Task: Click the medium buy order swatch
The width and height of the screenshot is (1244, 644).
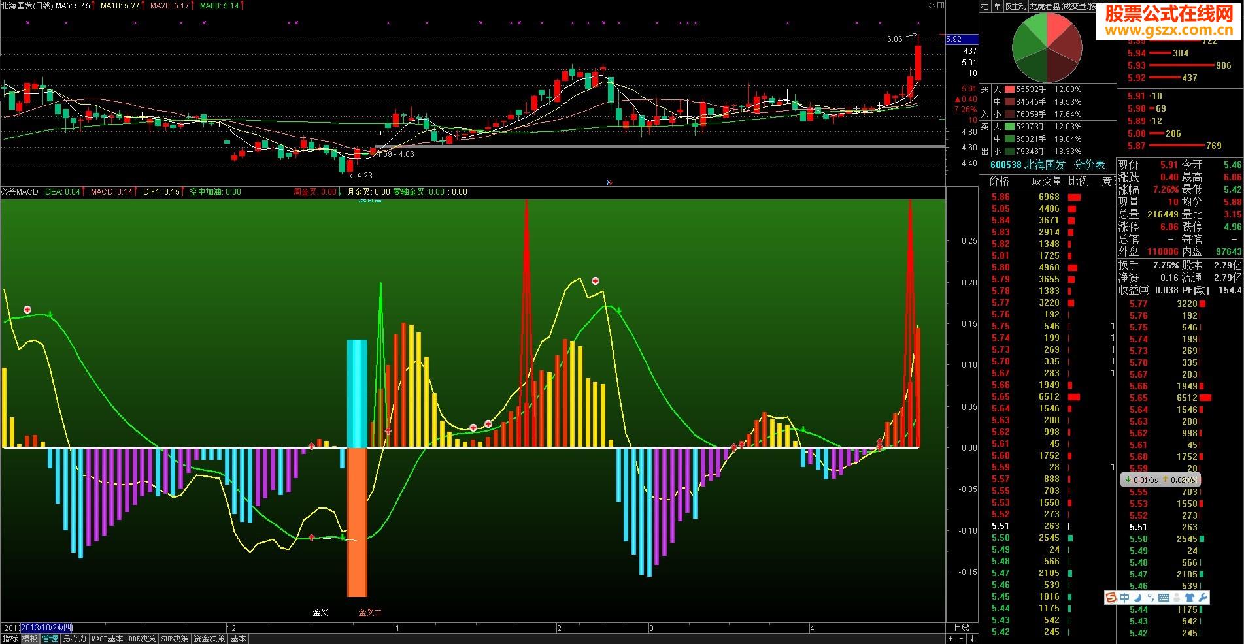Action: click(x=1009, y=102)
